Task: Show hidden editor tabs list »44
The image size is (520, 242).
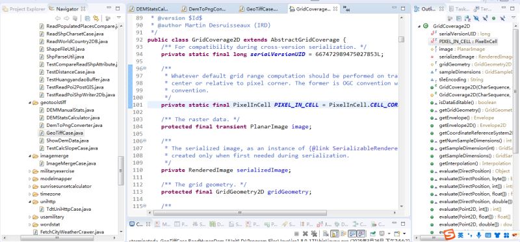Action: coord(346,9)
